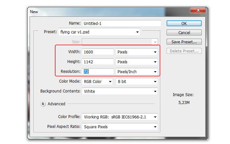
Task: Collapse the Advanced section with chevron icon
Action: (x=43, y=104)
